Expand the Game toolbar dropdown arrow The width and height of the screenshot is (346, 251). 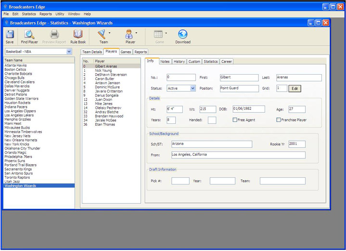pyautogui.click(x=166, y=33)
